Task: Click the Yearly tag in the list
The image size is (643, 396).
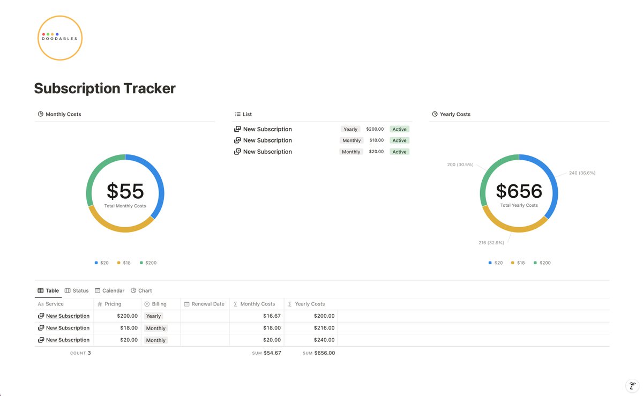Action: tap(350, 129)
